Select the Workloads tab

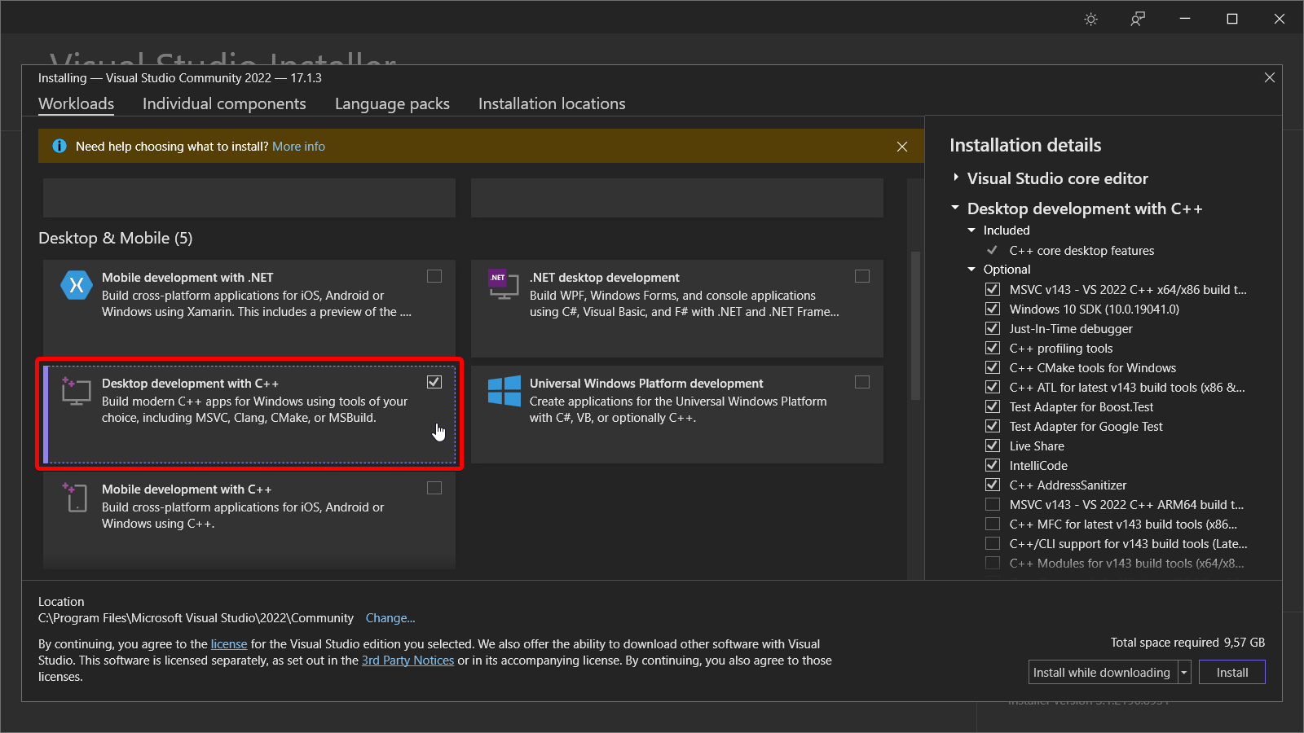click(77, 103)
